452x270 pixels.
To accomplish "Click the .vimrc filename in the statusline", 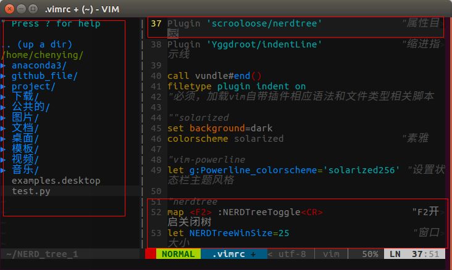I will 228,254.
